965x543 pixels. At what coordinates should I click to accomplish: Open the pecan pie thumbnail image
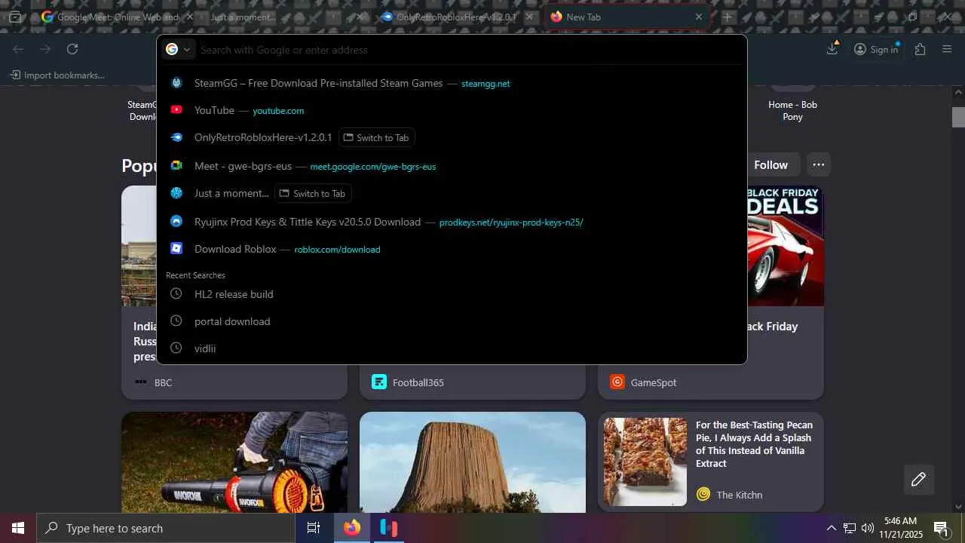[x=645, y=462]
